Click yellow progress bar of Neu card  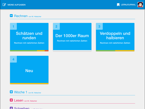29,83
